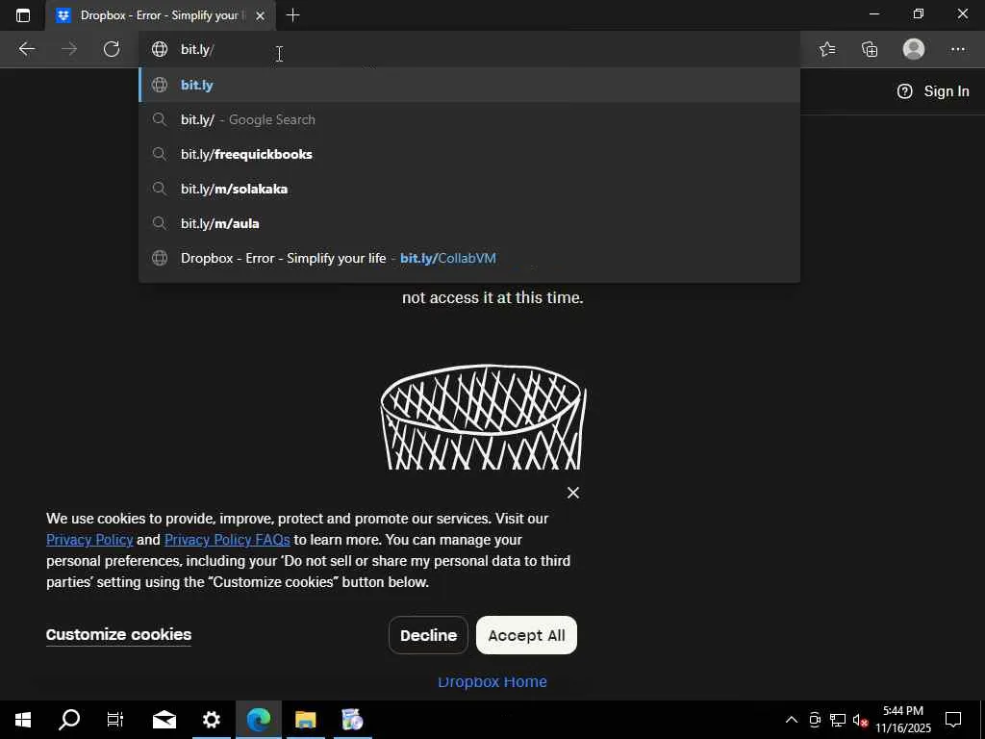Dismiss the cookie banner with the X
The width and height of the screenshot is (985, 739).
click(573, 493)
